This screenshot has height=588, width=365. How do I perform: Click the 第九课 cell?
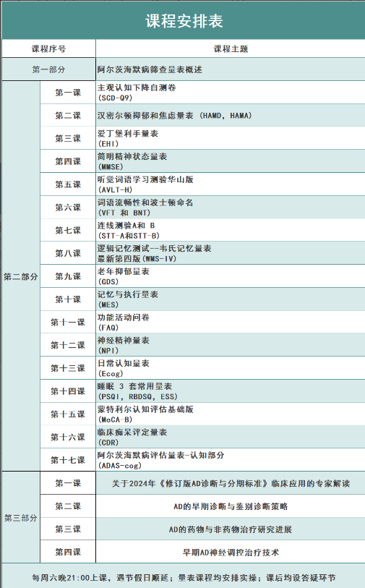(68, 276)
